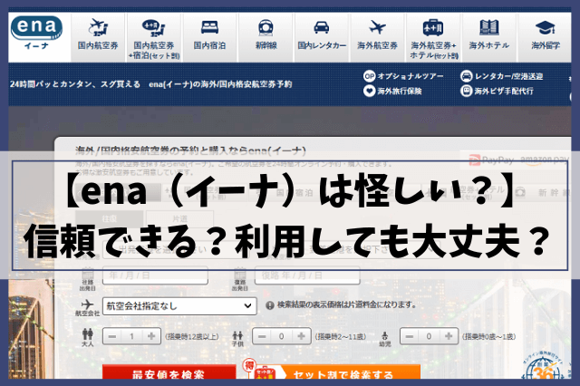The image size is (580, 386).
Task: Click the child count value field
Action: (282, 336)
